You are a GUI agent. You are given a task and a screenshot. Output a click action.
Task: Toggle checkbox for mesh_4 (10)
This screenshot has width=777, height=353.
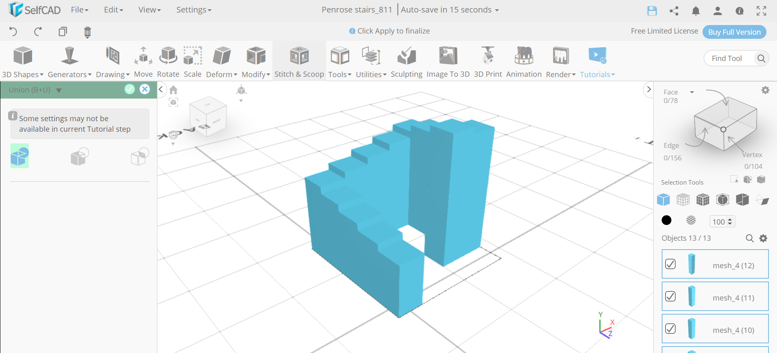pyautogui.click(x=671, y=329)
